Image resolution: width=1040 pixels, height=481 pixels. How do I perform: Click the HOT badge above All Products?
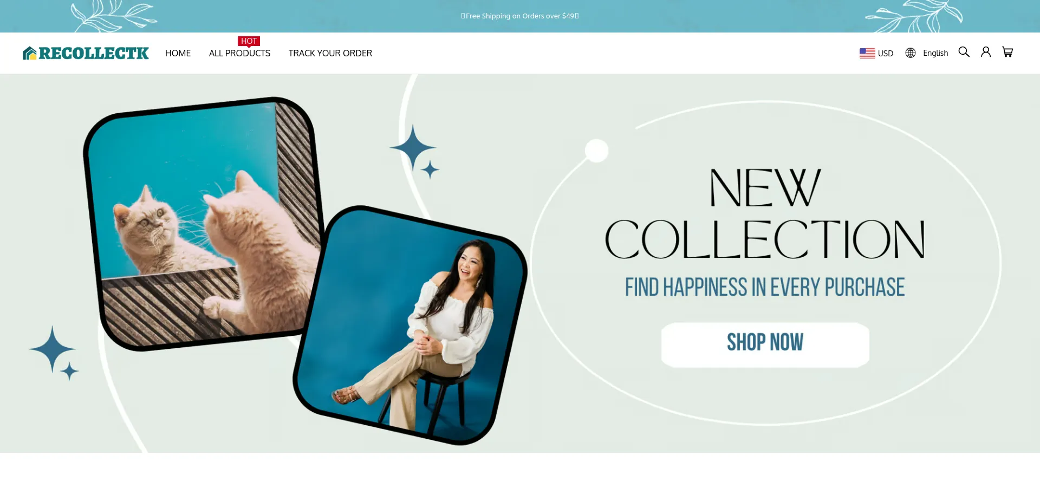pos(249,41)
